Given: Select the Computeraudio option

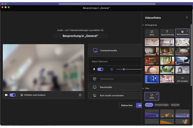Looking at the screenshot, I should (115, 50).
